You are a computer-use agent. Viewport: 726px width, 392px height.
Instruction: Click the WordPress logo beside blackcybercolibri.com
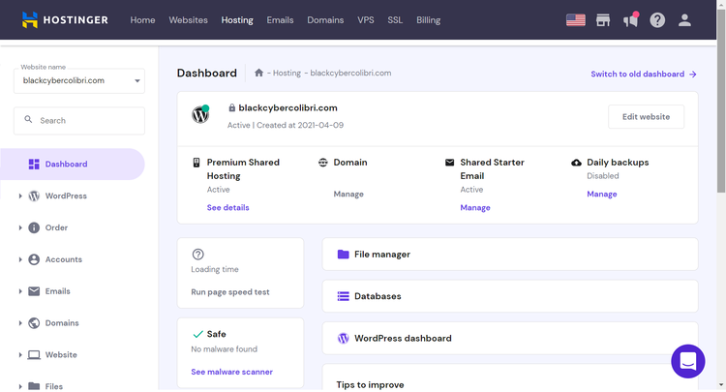pos(200,114)
